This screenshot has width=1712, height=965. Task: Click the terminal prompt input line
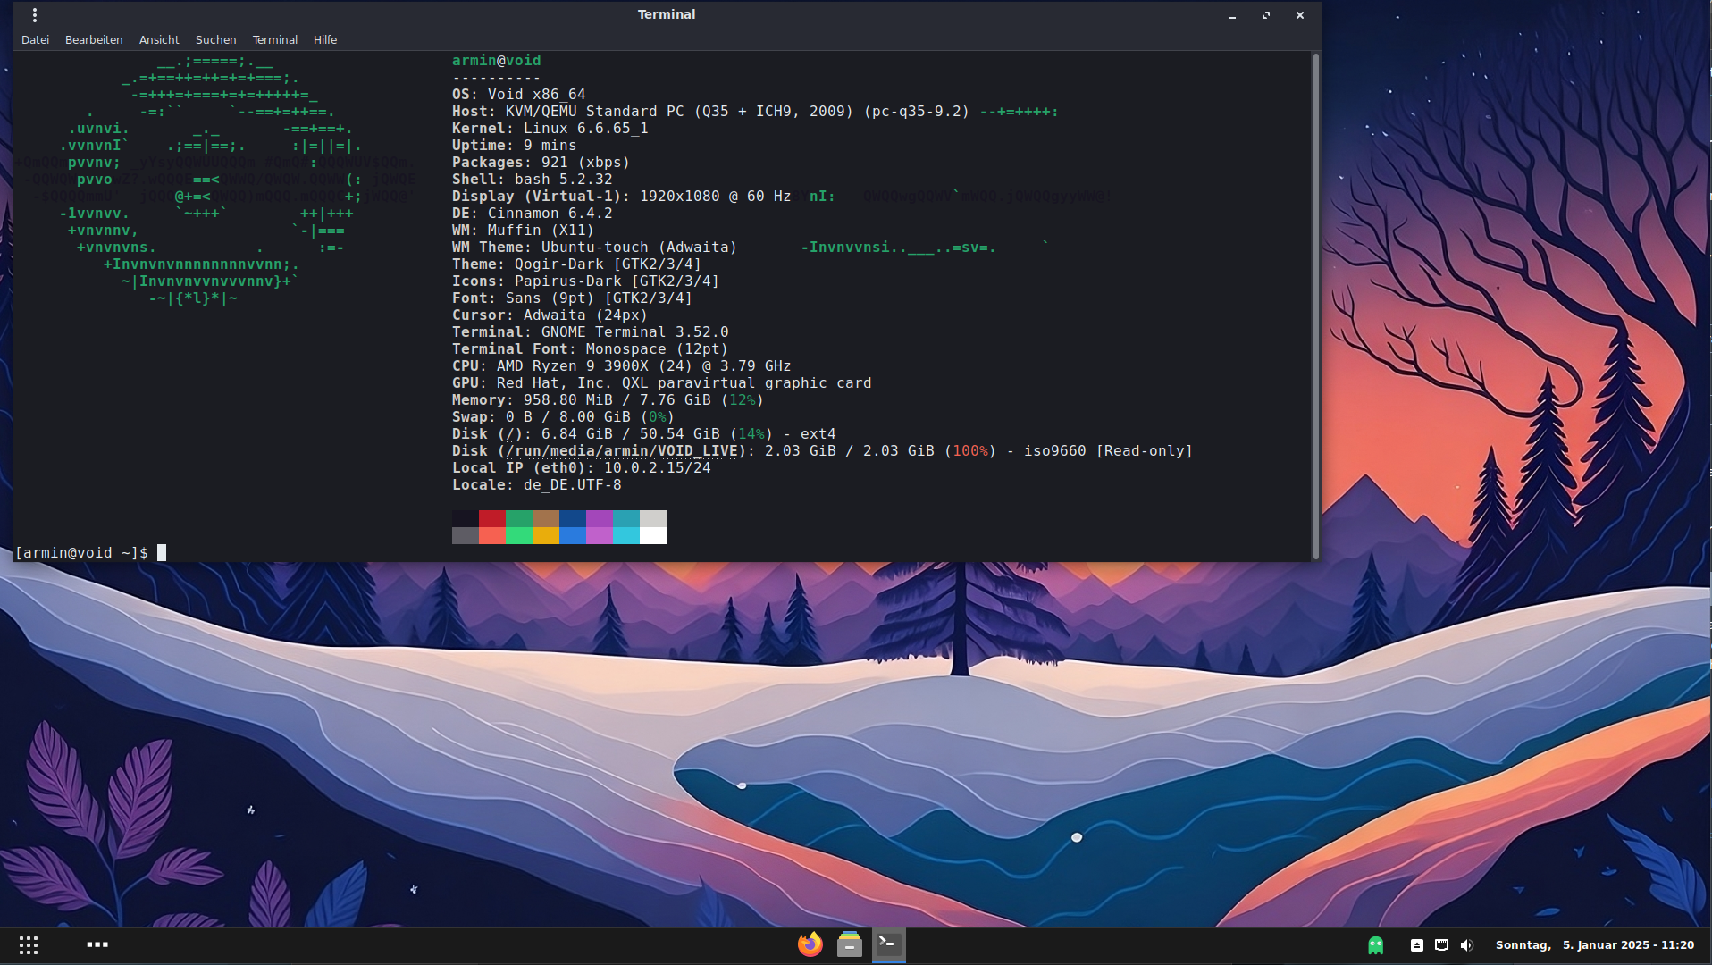point(536,553)
